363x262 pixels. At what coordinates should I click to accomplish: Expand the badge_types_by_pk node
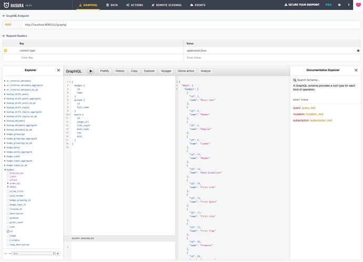pos(5,165)
